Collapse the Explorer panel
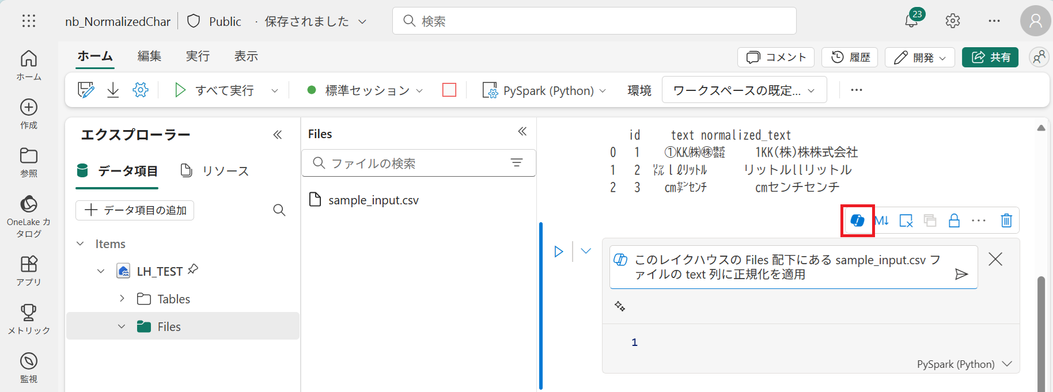Screen dimensions: 1053x392 click(277, 135)
